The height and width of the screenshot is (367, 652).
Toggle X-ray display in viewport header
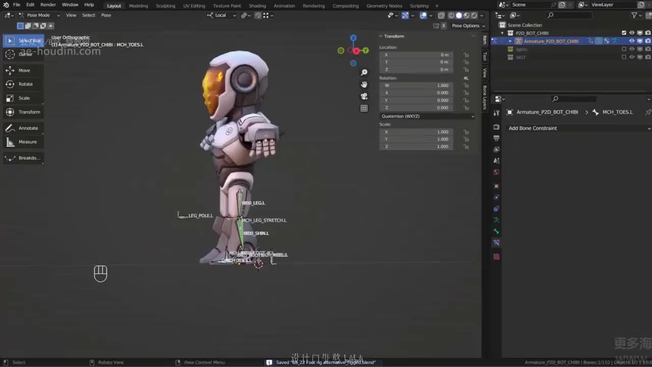pos(441,15)
